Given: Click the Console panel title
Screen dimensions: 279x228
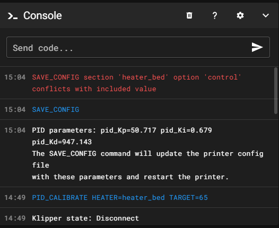Looking at the screenshot, I should (x=42, y=15).
